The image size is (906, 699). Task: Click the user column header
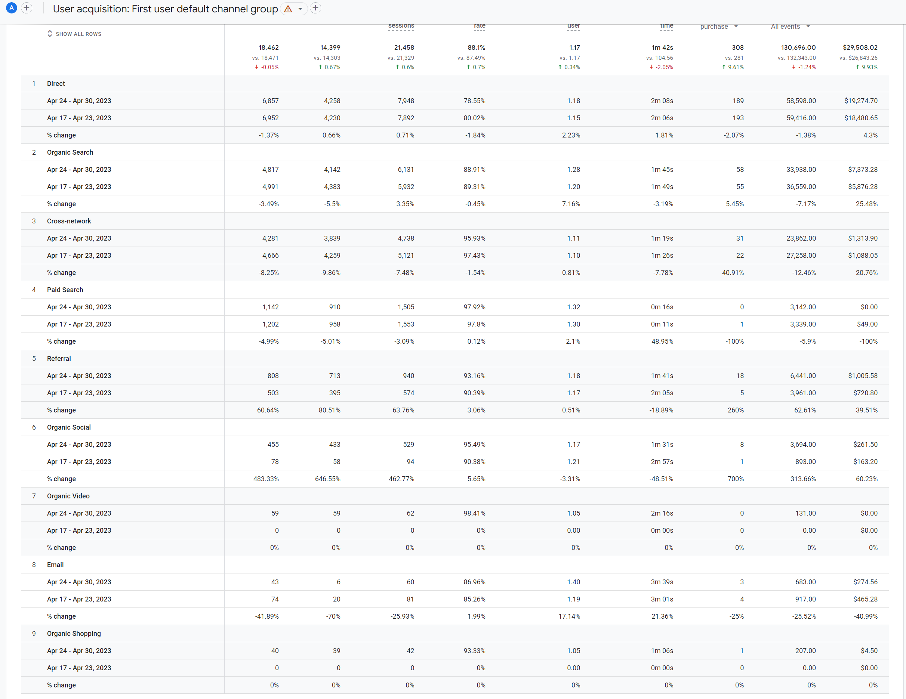point(573,26)
